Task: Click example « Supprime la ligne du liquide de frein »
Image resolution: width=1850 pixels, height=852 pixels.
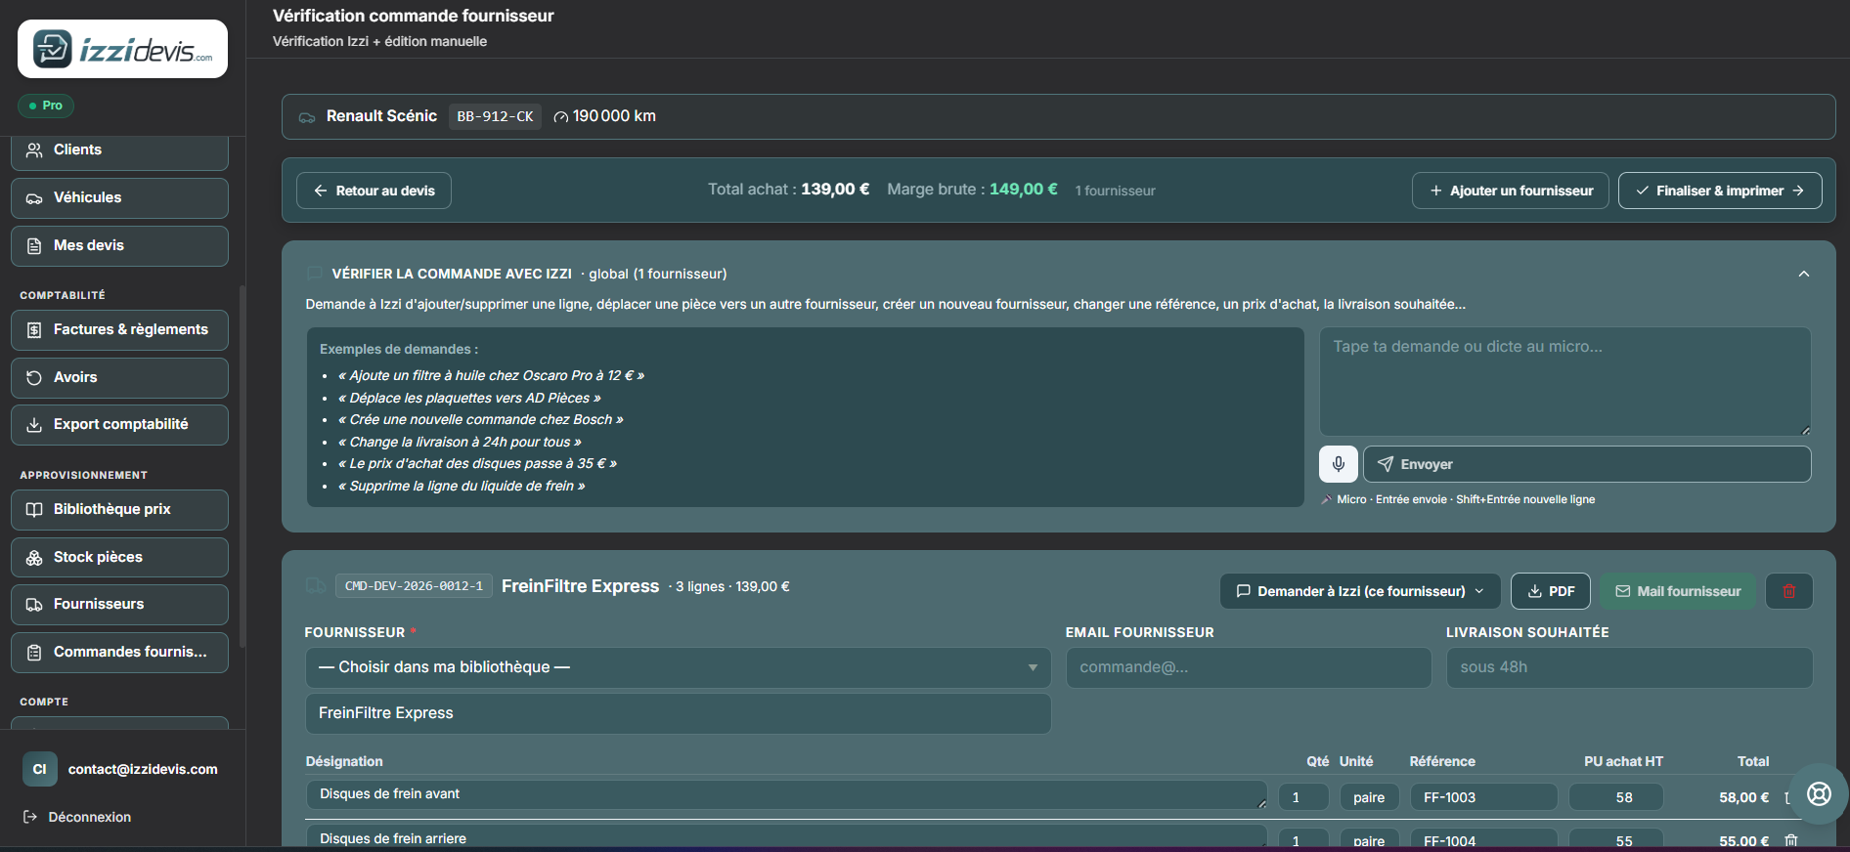Action: 462,486
